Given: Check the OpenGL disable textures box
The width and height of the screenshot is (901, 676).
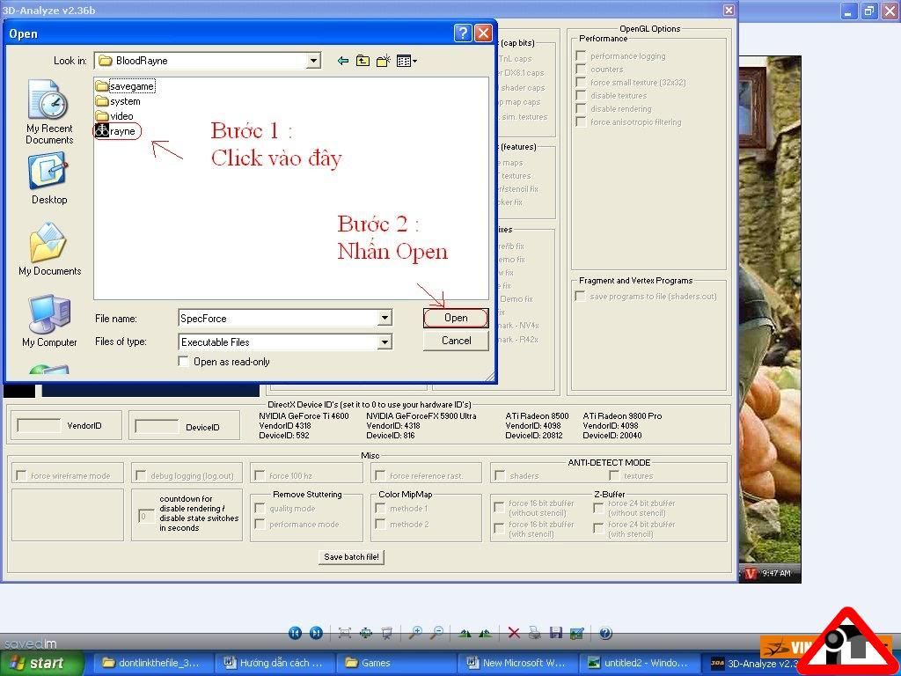Looking at the screenshot, I should 581,95.
